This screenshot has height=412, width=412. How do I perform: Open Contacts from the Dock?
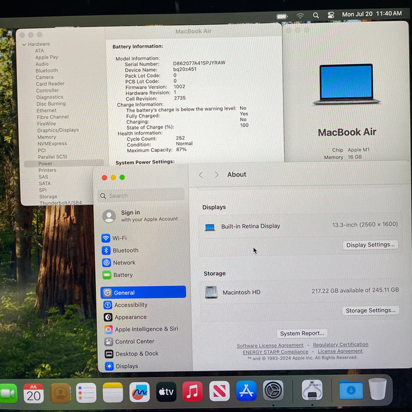pos(60,393)
